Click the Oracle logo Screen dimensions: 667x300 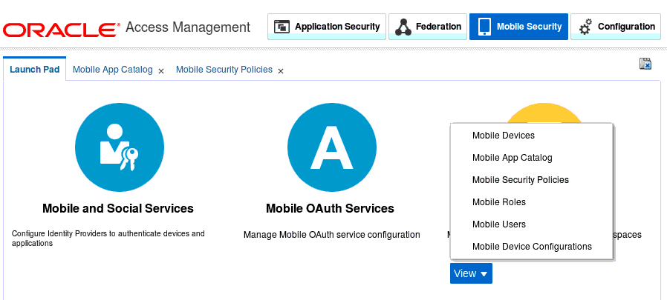click(x=61, y=30)
